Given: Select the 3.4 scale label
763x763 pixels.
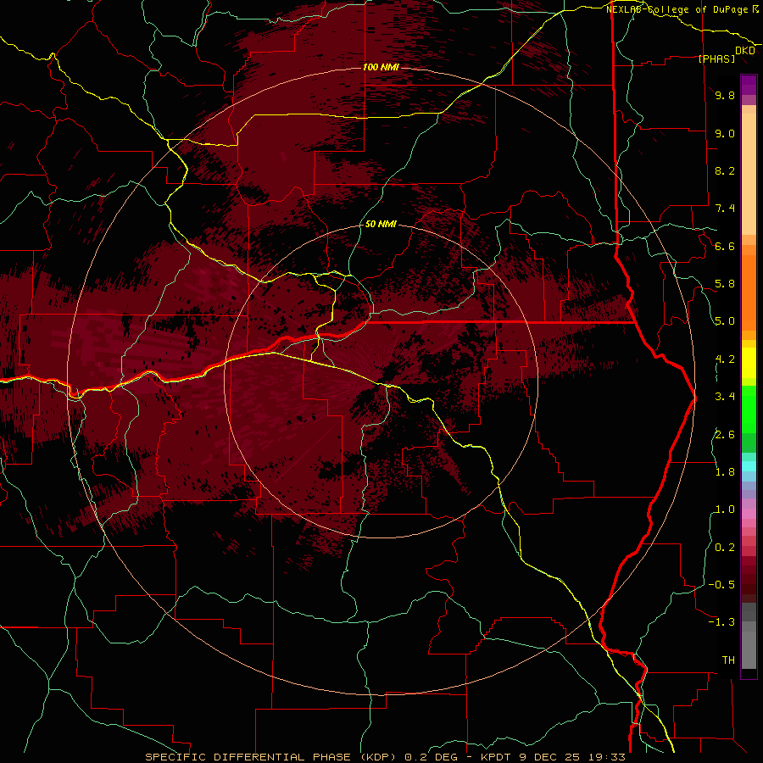Looking at the screenshot, I should tap(725, 397).
